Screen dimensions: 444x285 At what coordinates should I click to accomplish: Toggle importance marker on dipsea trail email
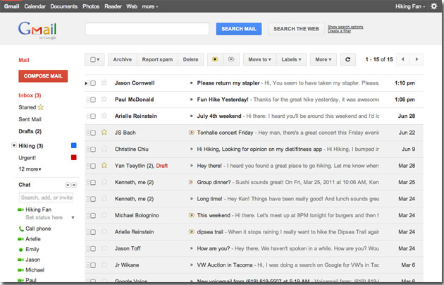point(192,232)
